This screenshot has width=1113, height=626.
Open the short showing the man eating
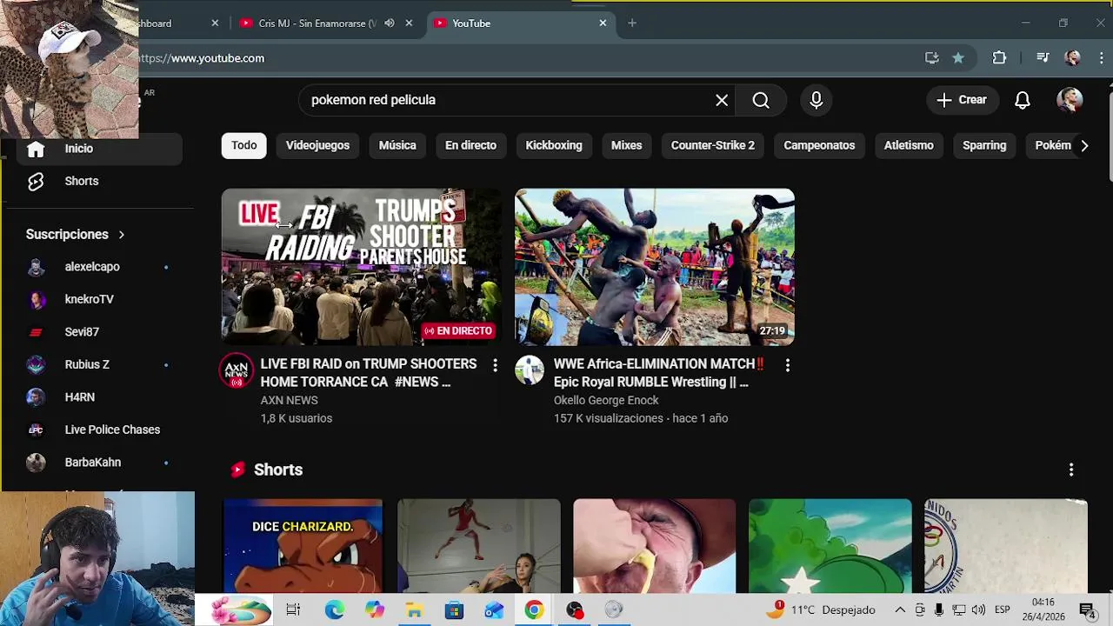click(655, 546)
